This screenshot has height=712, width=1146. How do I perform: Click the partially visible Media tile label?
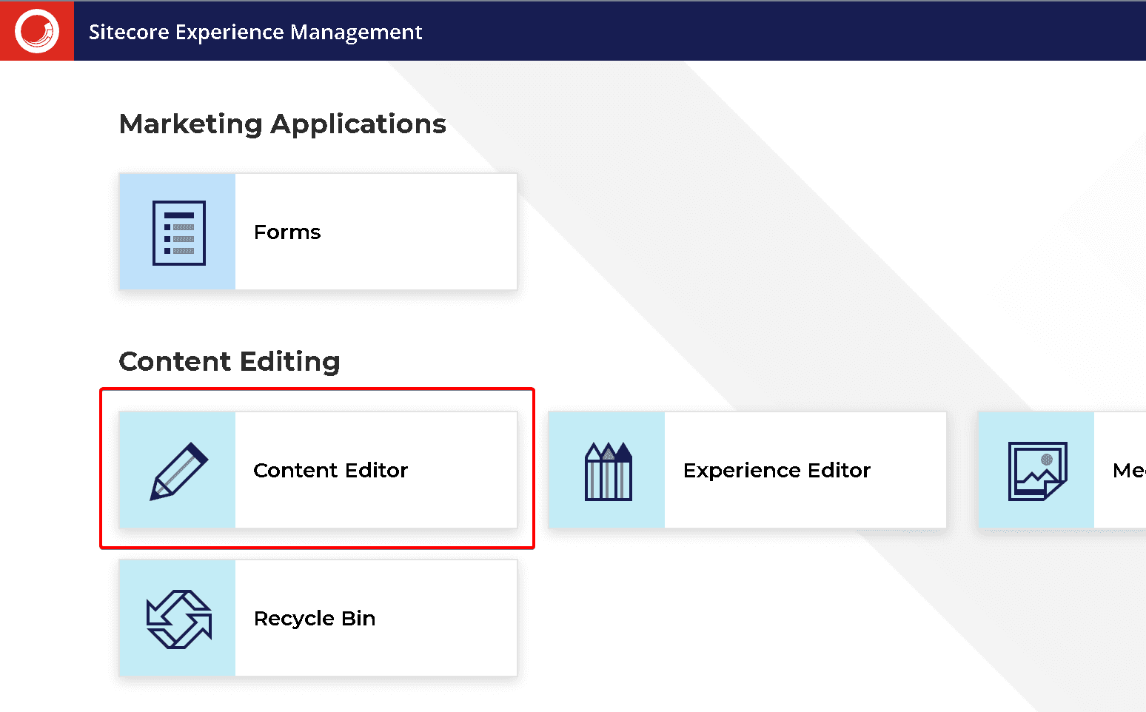click(x=1128, y=471)
